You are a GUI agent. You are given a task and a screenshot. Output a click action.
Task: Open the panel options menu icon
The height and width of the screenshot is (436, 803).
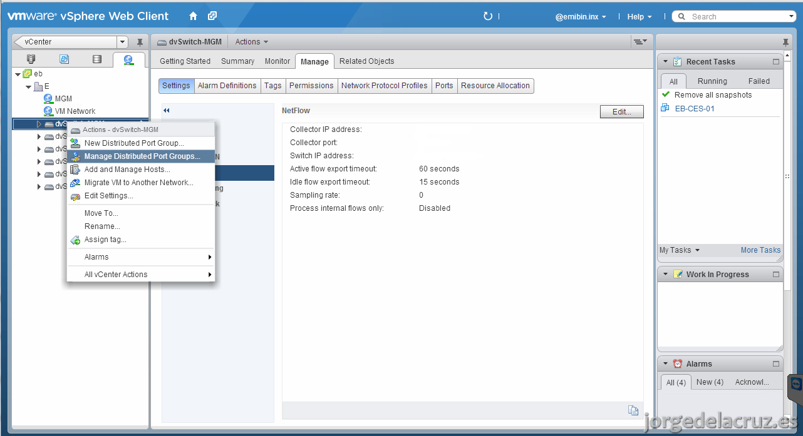pyautogui.click(x=640, y=42)
